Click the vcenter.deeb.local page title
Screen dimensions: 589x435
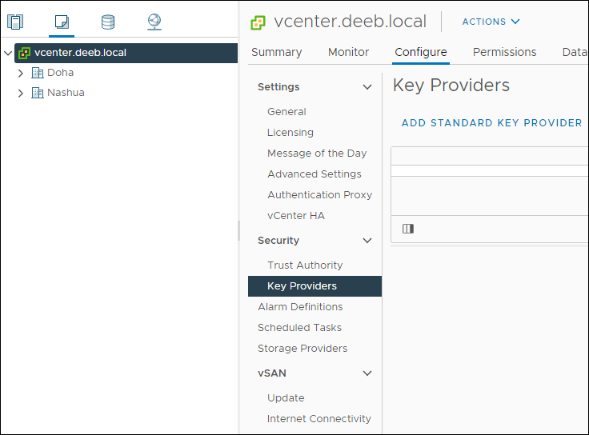[350, 22]
